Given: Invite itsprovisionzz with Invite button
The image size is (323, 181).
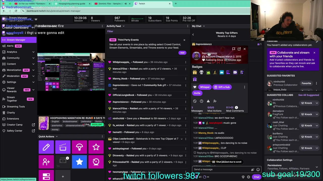Looking at the screenshot, I should point(197,93).
